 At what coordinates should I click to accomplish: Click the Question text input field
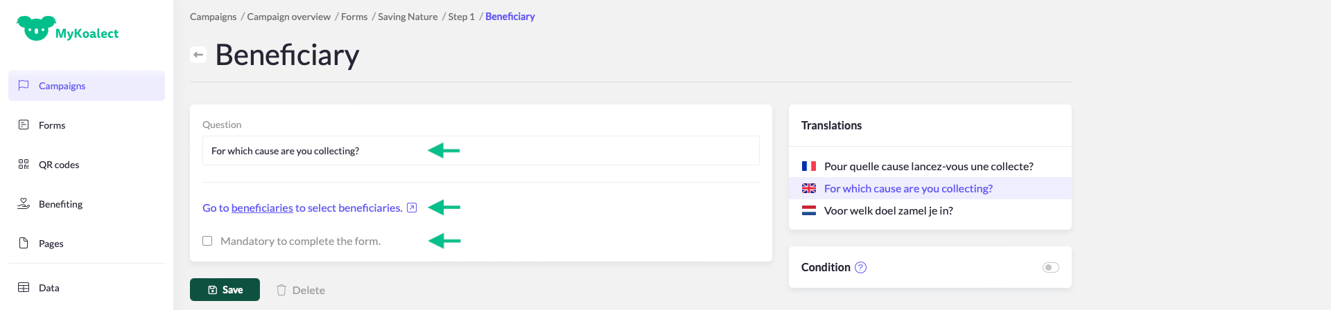tap(480, 151)
